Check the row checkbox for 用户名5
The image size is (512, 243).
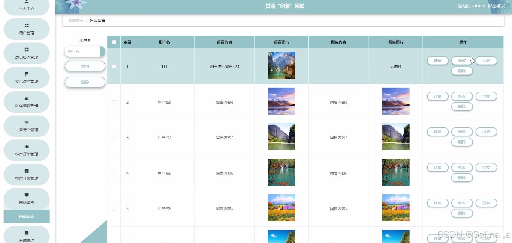click(114, 209)
